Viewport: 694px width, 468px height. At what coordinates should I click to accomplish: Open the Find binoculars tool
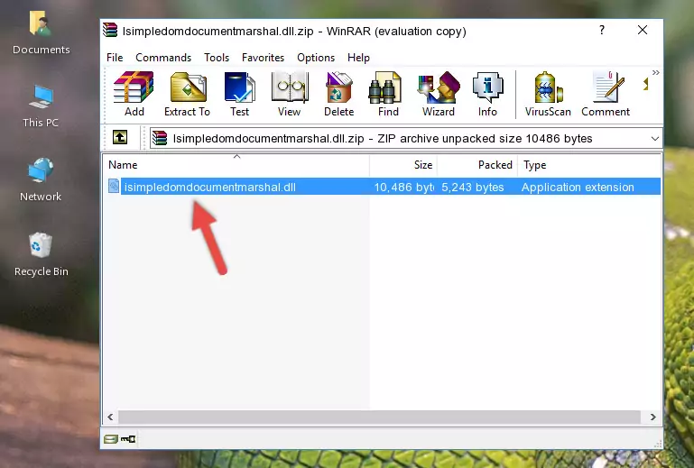tap(388, 94)
